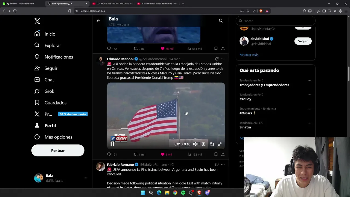
Task: Open video settings gear
Action: tap(203, 144)
